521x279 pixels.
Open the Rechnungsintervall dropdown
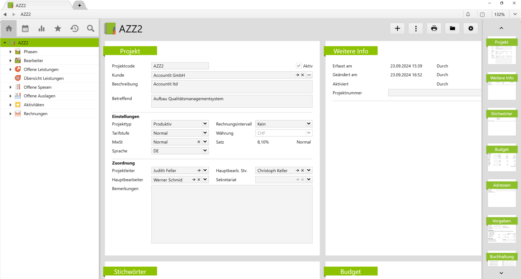[309, 124]
